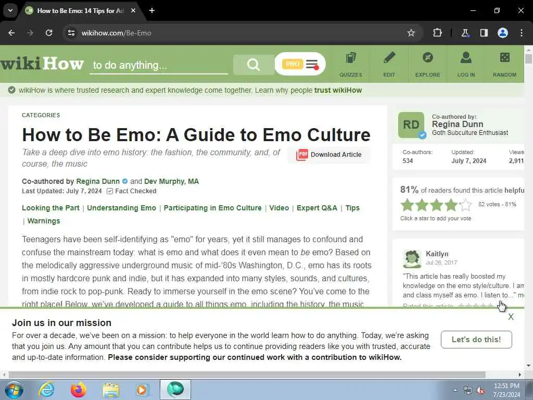Open Regina Dunn name in sidebar
The width and height of the screenshot is (533, 400).
pos(458,124)
